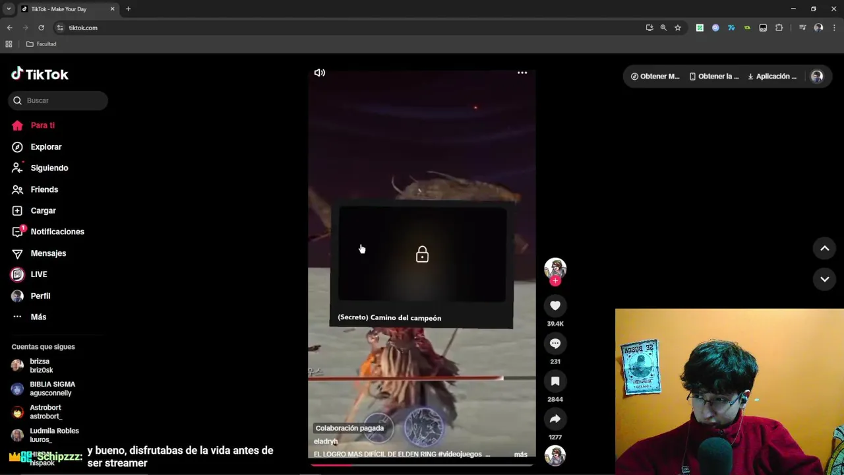Click the TikTok logo
This screenshot has width=844, height=475.
[x=40, y=74]
